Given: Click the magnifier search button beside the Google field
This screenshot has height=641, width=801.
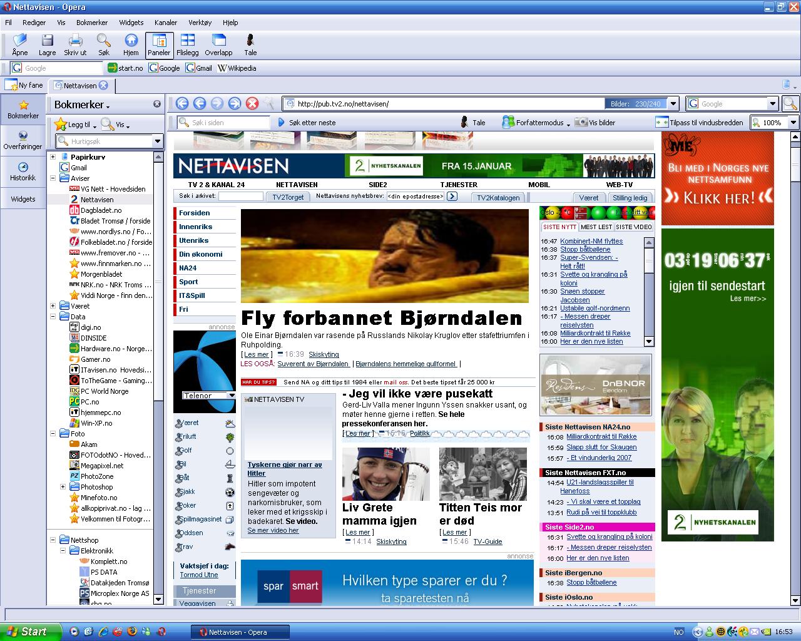Looking at the screenshot, I should pyautogui.click(x=790, y=103).
